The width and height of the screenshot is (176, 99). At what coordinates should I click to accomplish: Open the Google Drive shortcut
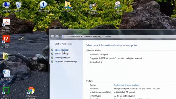(68, 7)
